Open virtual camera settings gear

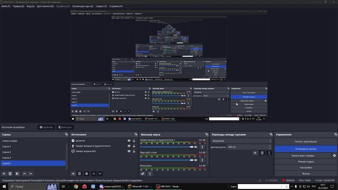pyautogui.click(x=334, y=156)
